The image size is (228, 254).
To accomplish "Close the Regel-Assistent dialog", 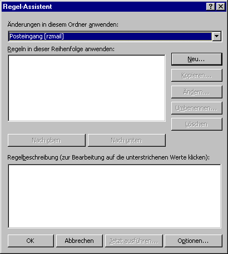I will 221,7.
